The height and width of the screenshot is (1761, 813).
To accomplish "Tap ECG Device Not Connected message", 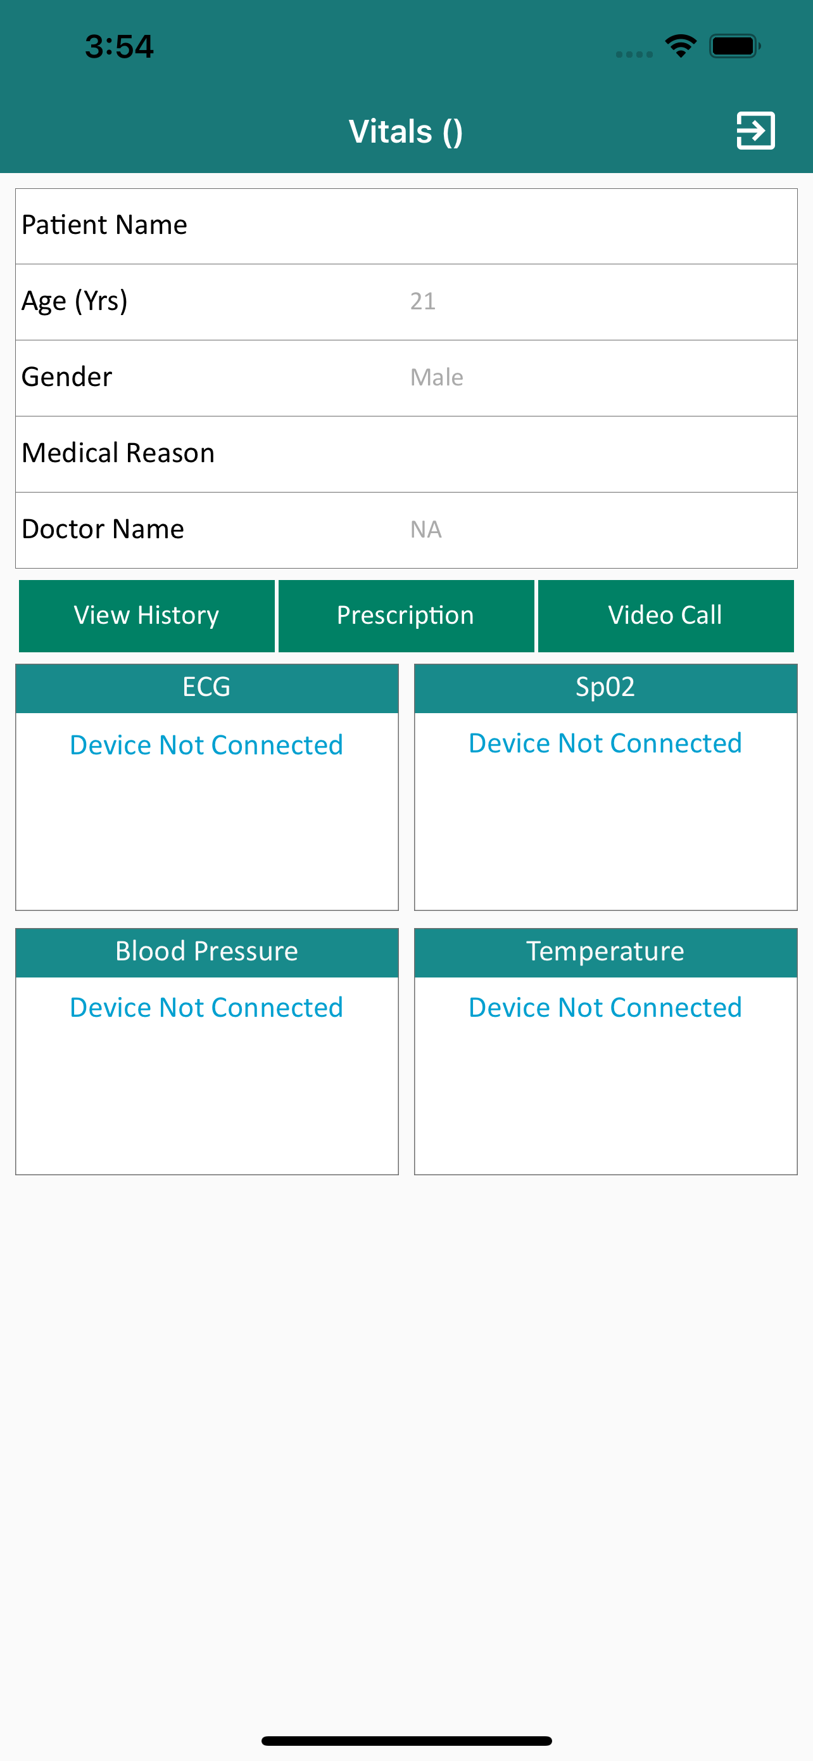I will pos(206,745).
